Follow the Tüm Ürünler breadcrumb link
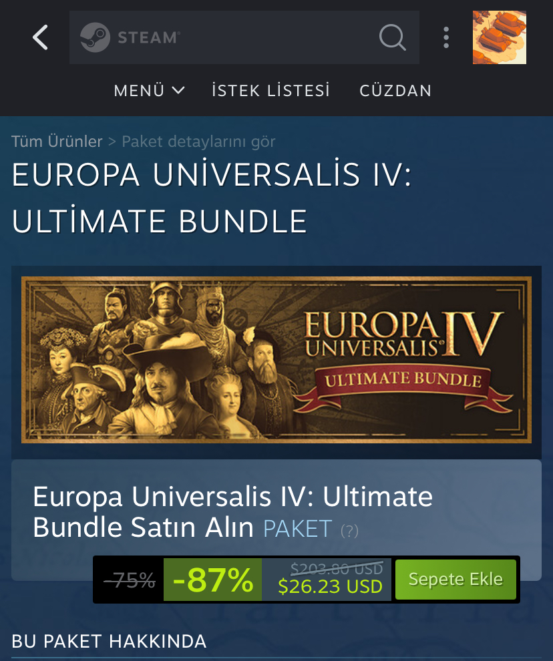 click(x=57, y=142)
